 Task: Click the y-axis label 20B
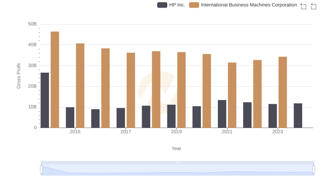pos(33,86)
